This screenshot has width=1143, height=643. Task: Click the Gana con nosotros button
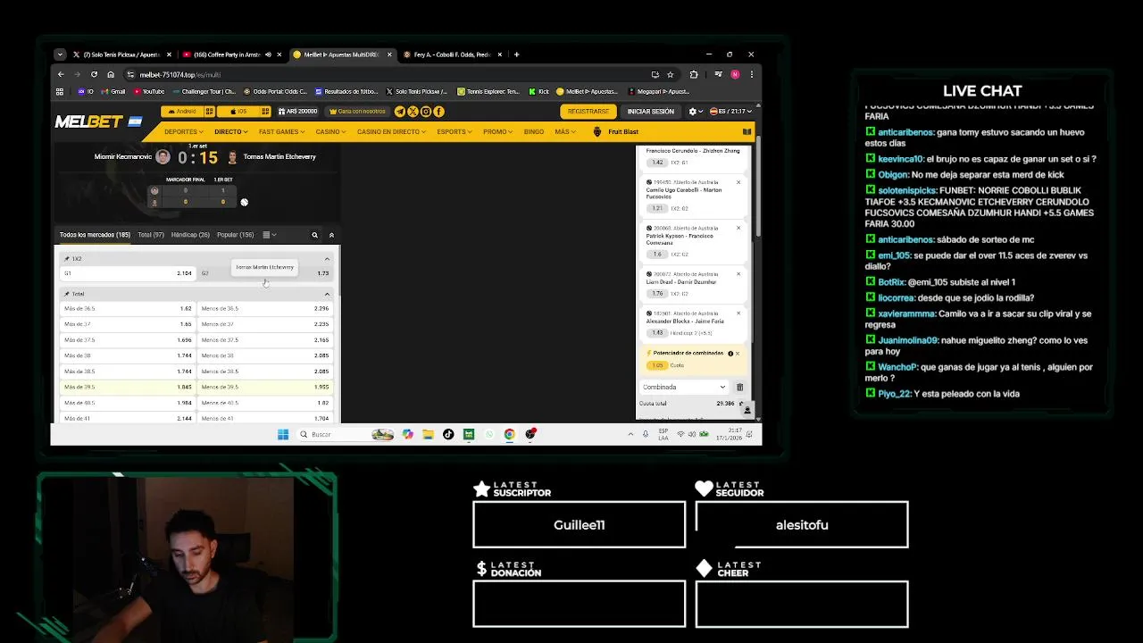point(359,112)
